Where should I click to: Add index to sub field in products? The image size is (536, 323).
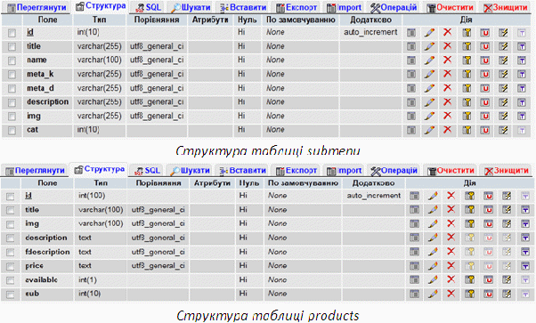[507, 294]
